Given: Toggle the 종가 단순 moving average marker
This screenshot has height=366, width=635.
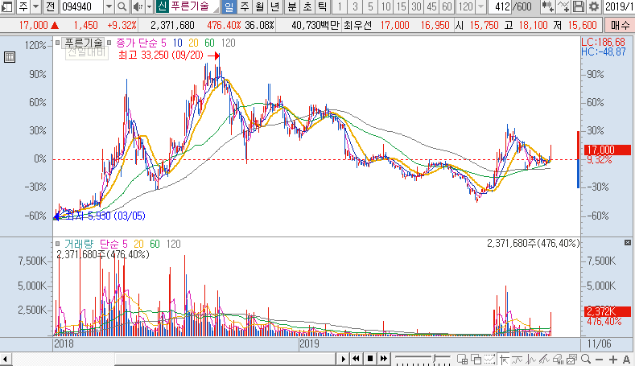Looking at the screenshot, I should pyautogui.click(x=109, y=43).
